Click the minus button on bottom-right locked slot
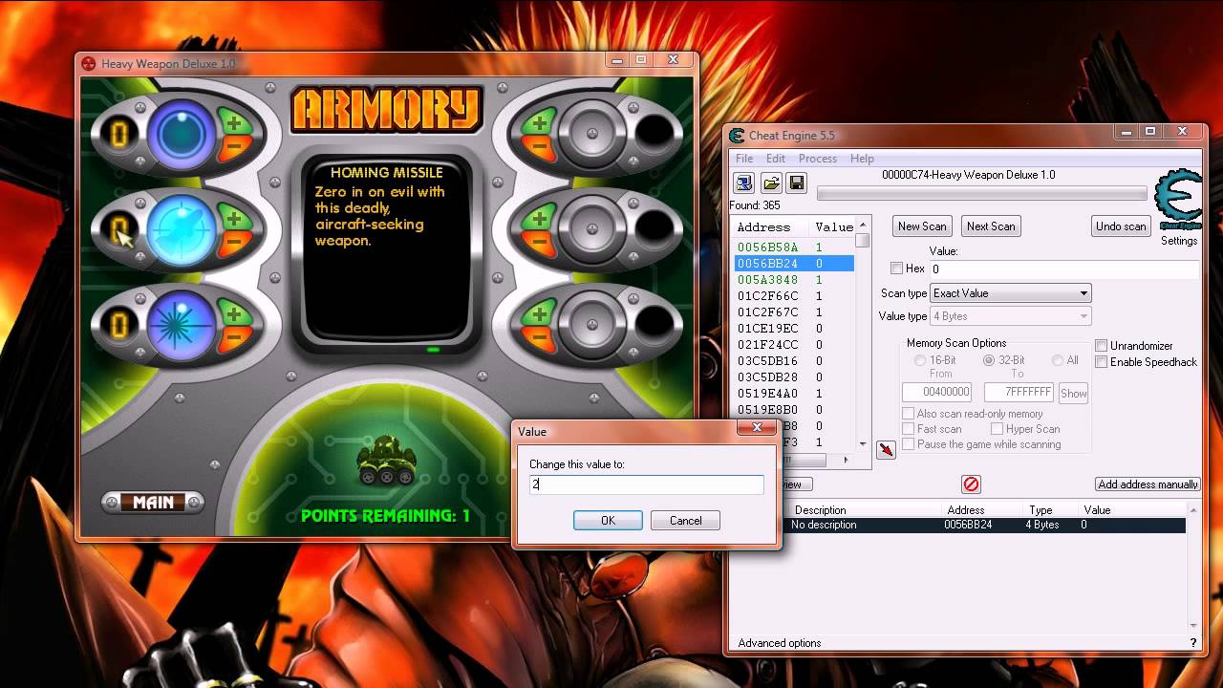The image size is (1223, 688). pos(539,336)
